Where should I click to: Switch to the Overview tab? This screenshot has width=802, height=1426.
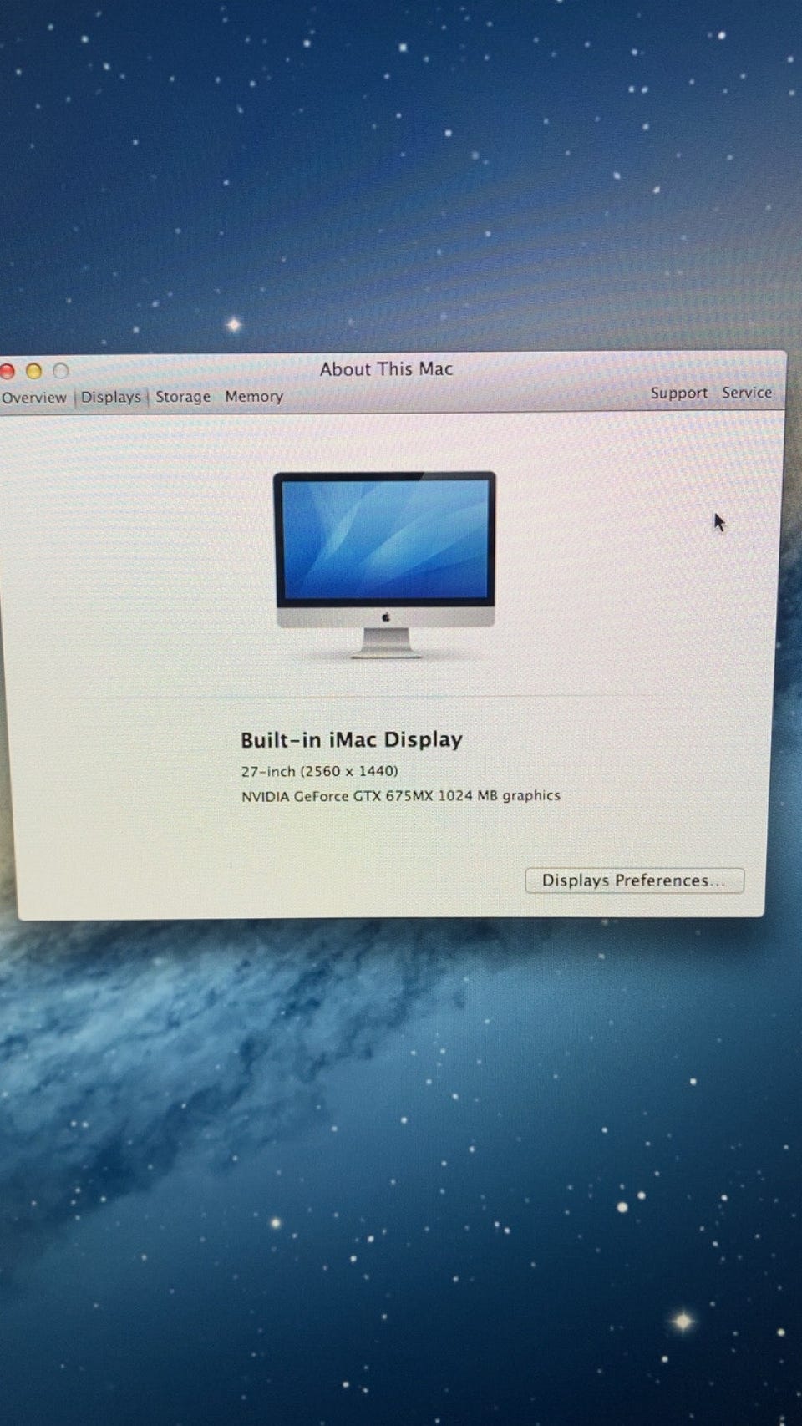pyautogui.click(x=33, y=398)
